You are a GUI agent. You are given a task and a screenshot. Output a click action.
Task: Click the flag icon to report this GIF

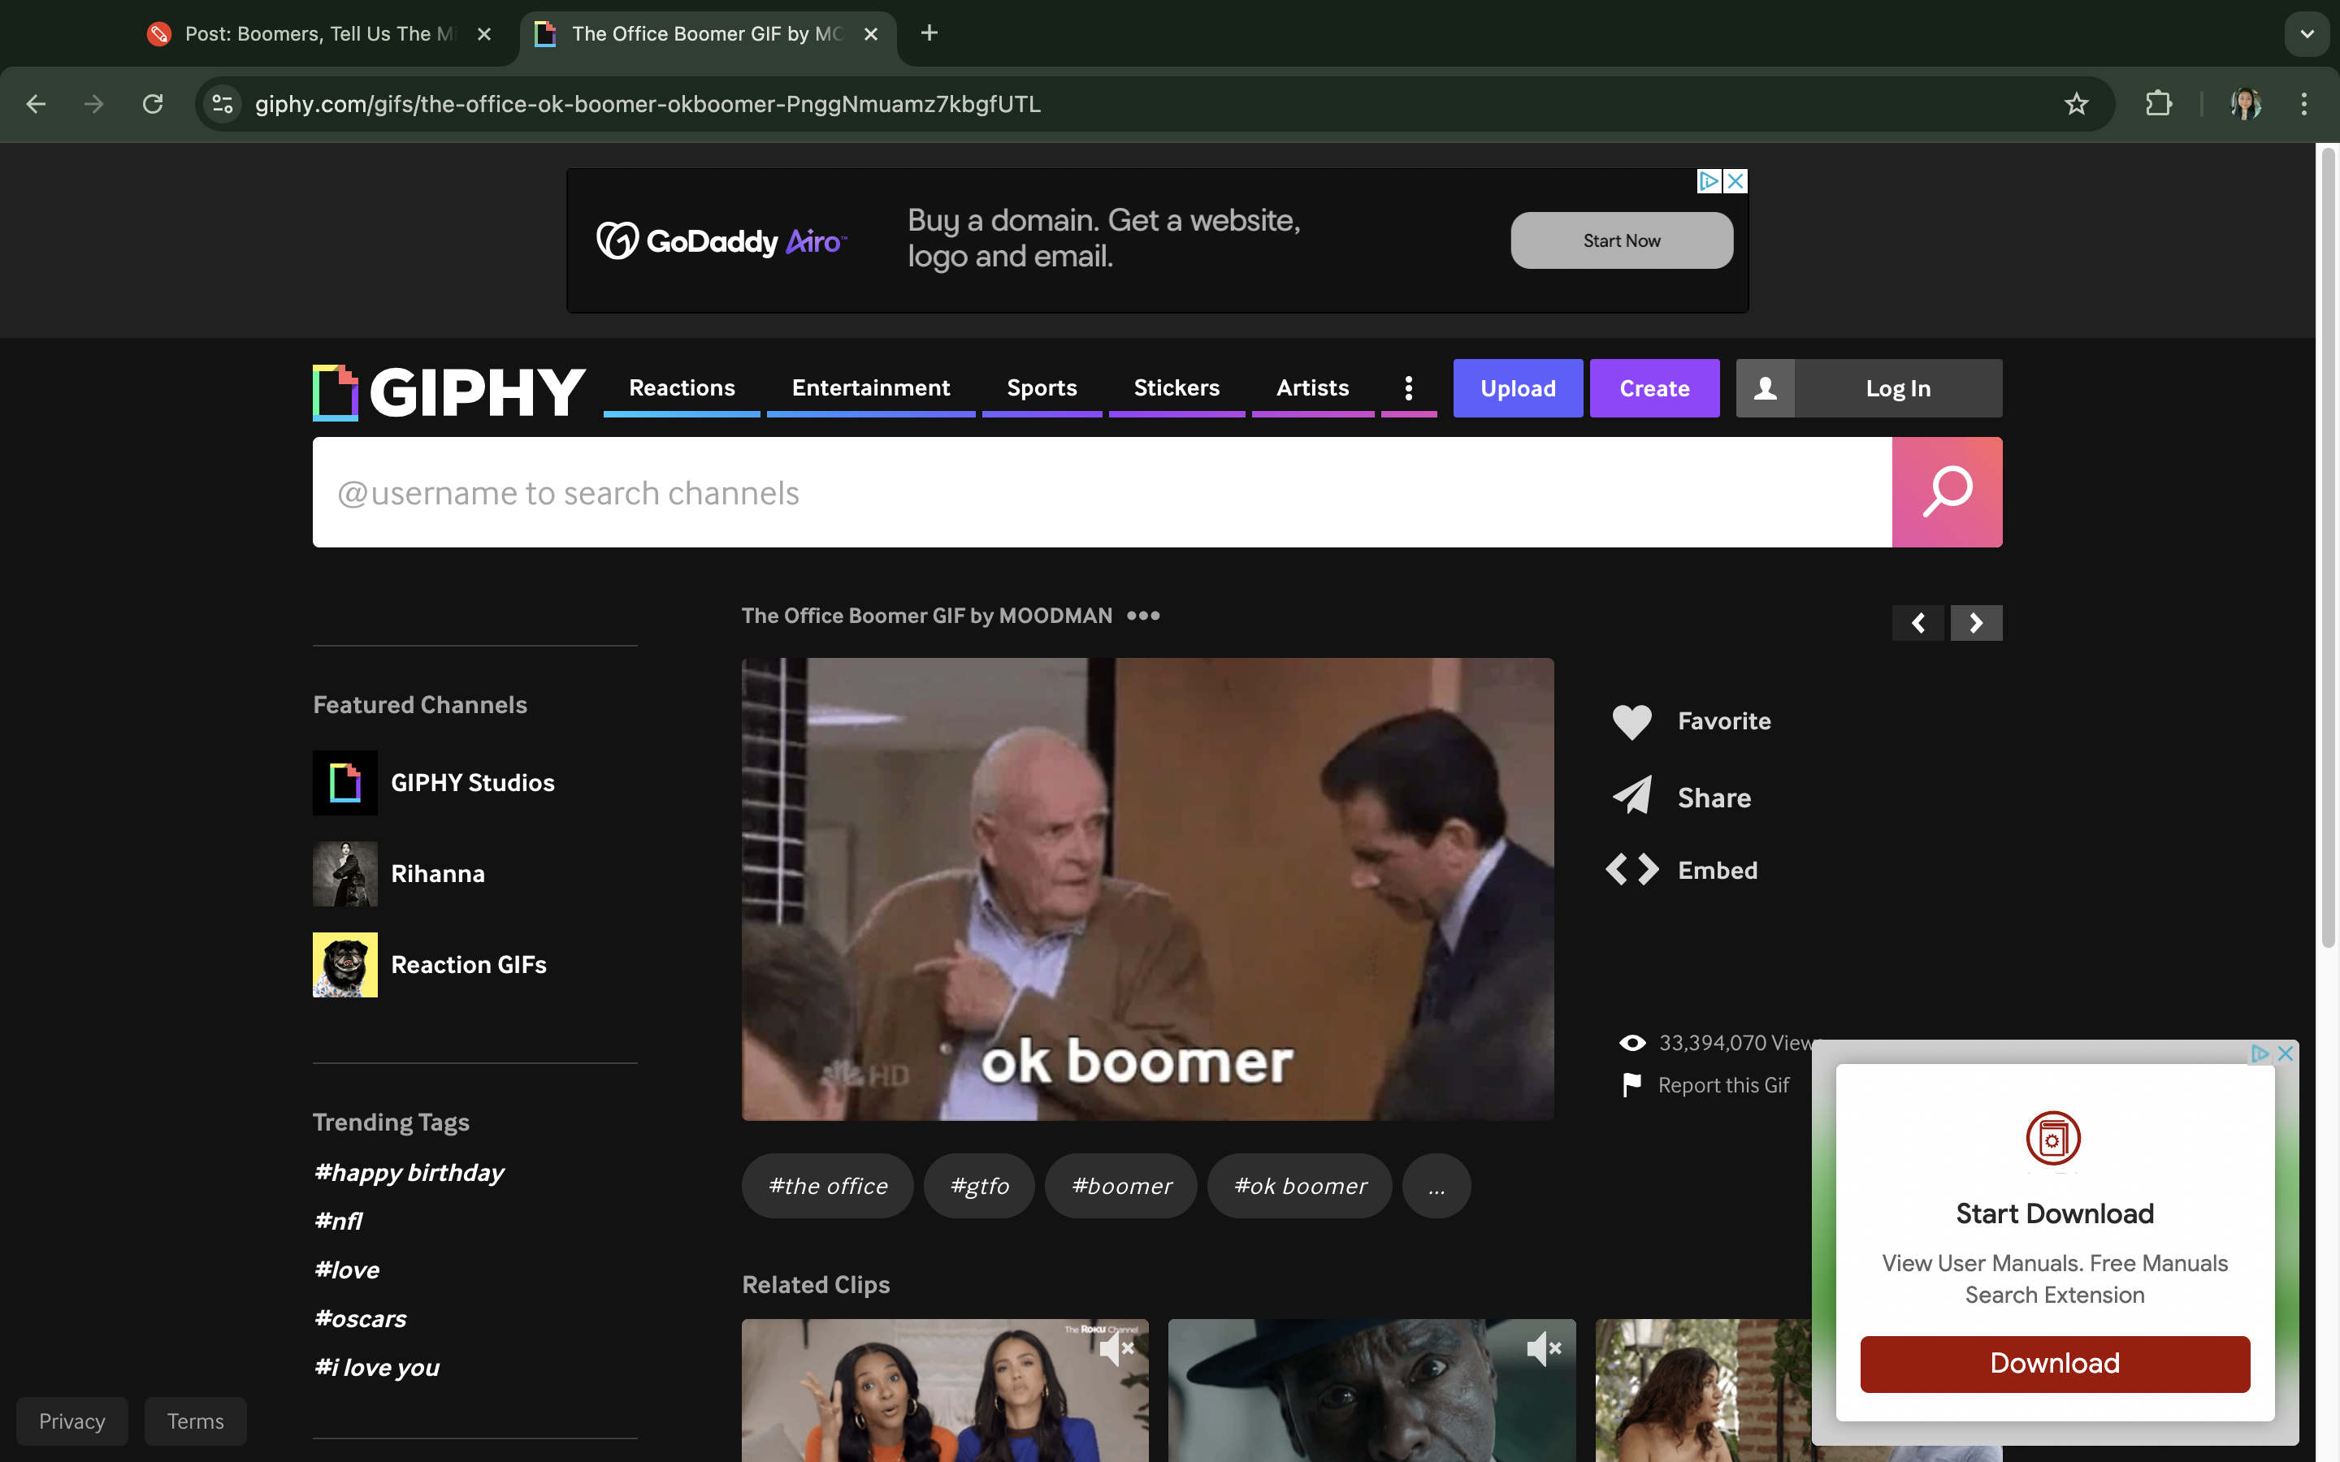1631,1085
